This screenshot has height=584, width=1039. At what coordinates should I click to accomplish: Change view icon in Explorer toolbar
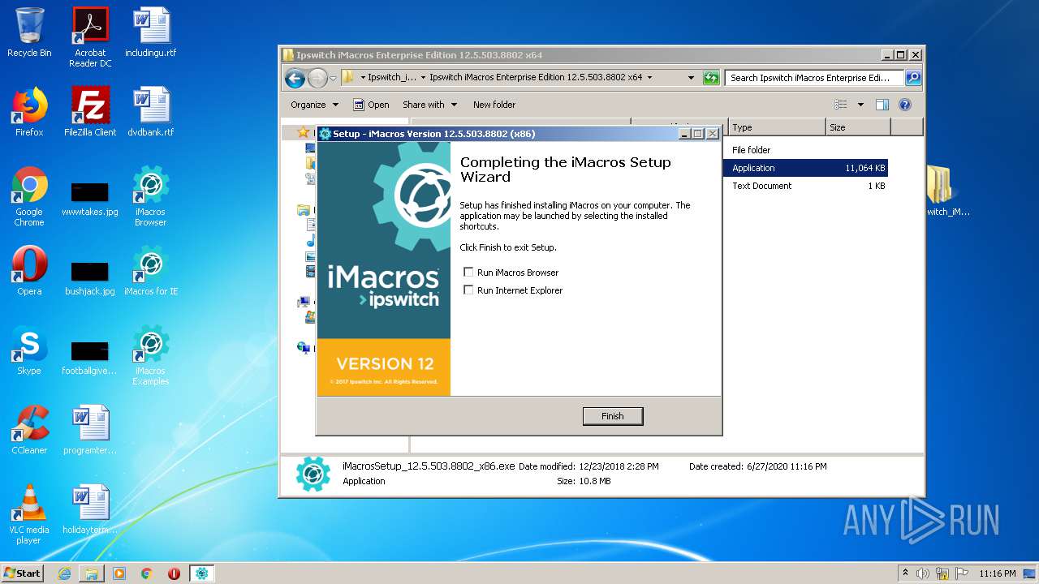841,105
